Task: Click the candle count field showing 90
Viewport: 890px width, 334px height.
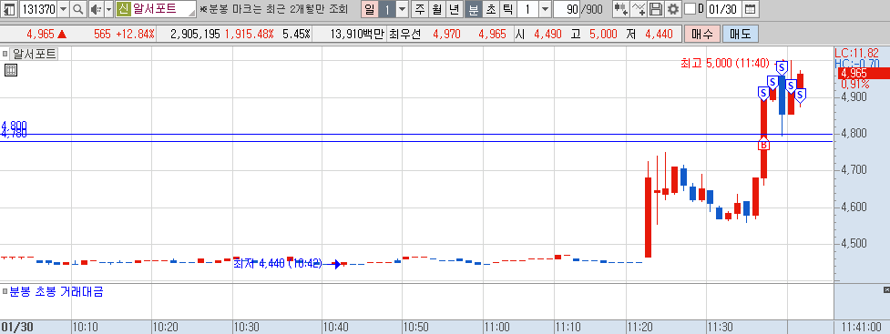Action: [567, 9]
